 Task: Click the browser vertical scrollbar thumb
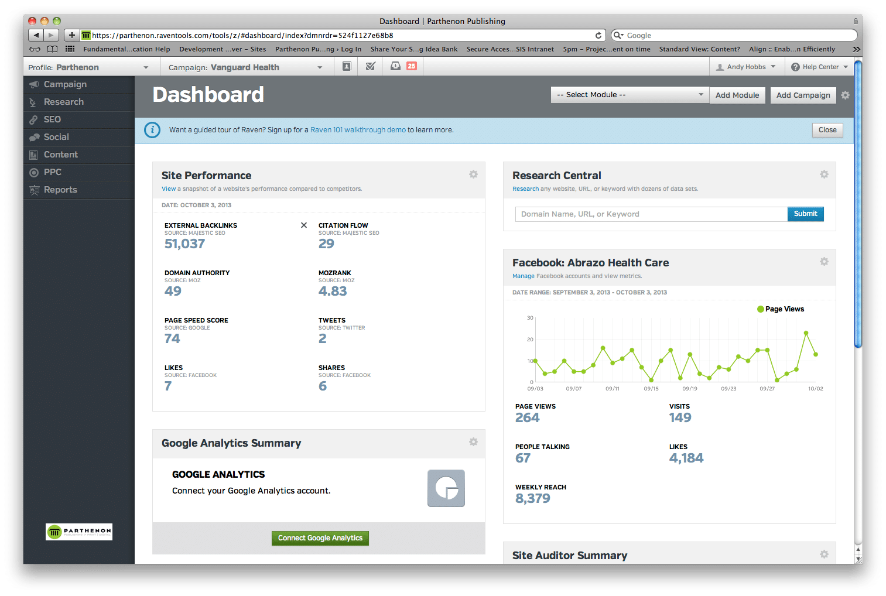858,204
